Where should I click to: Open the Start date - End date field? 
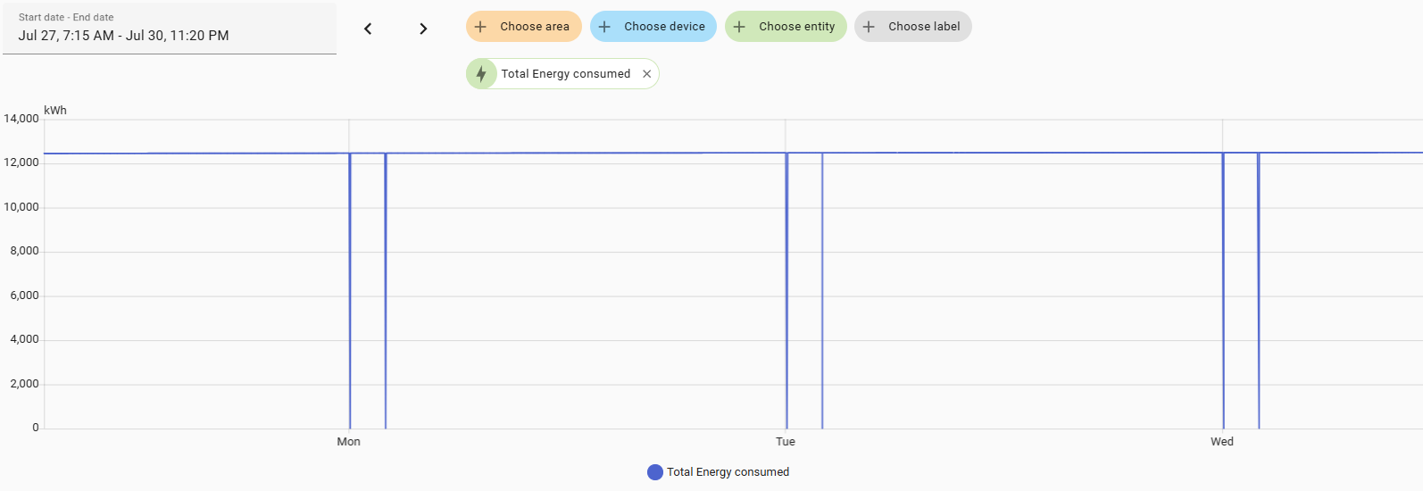170,28
